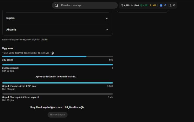Click the search magnifier icon
The height and width of the screenshot is (122, 194).
point(56,5)
